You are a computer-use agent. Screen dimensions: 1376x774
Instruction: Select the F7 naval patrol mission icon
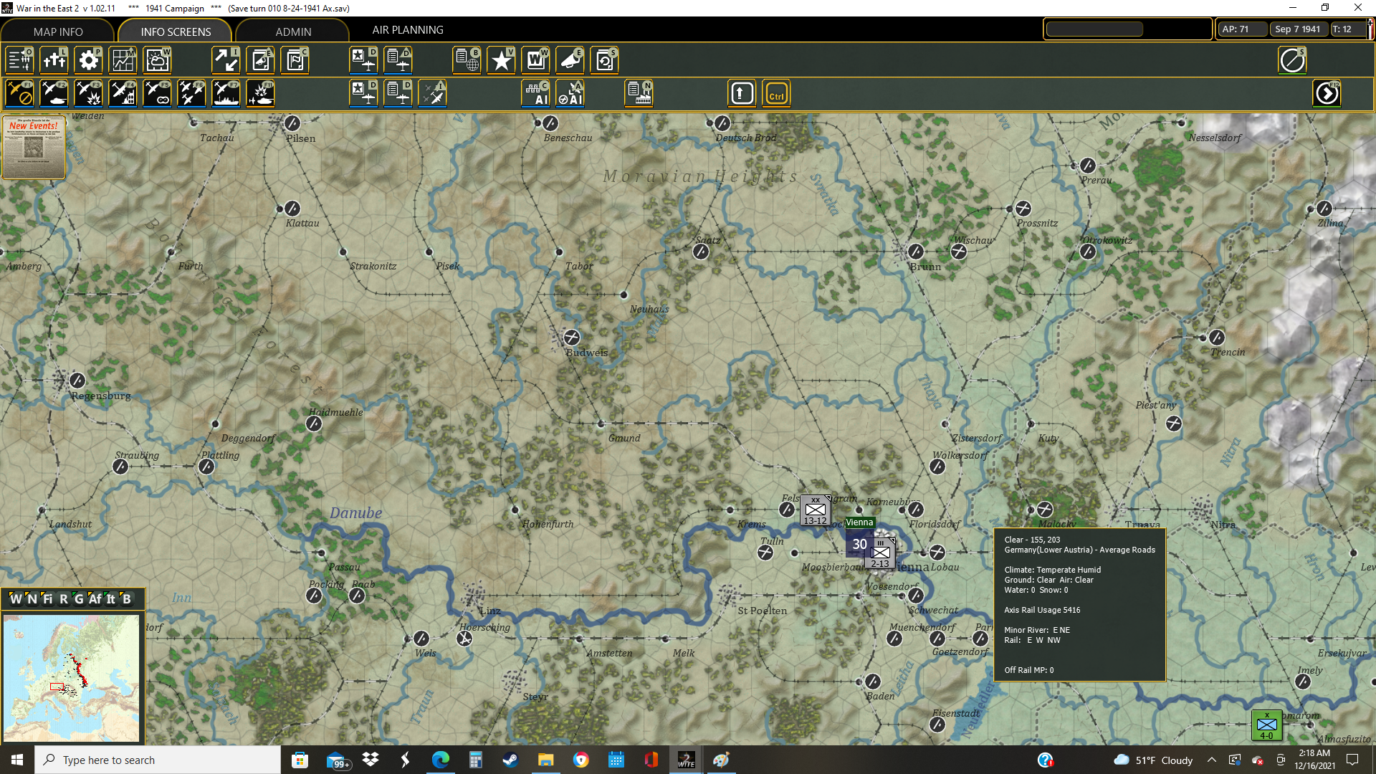point(226,93)
